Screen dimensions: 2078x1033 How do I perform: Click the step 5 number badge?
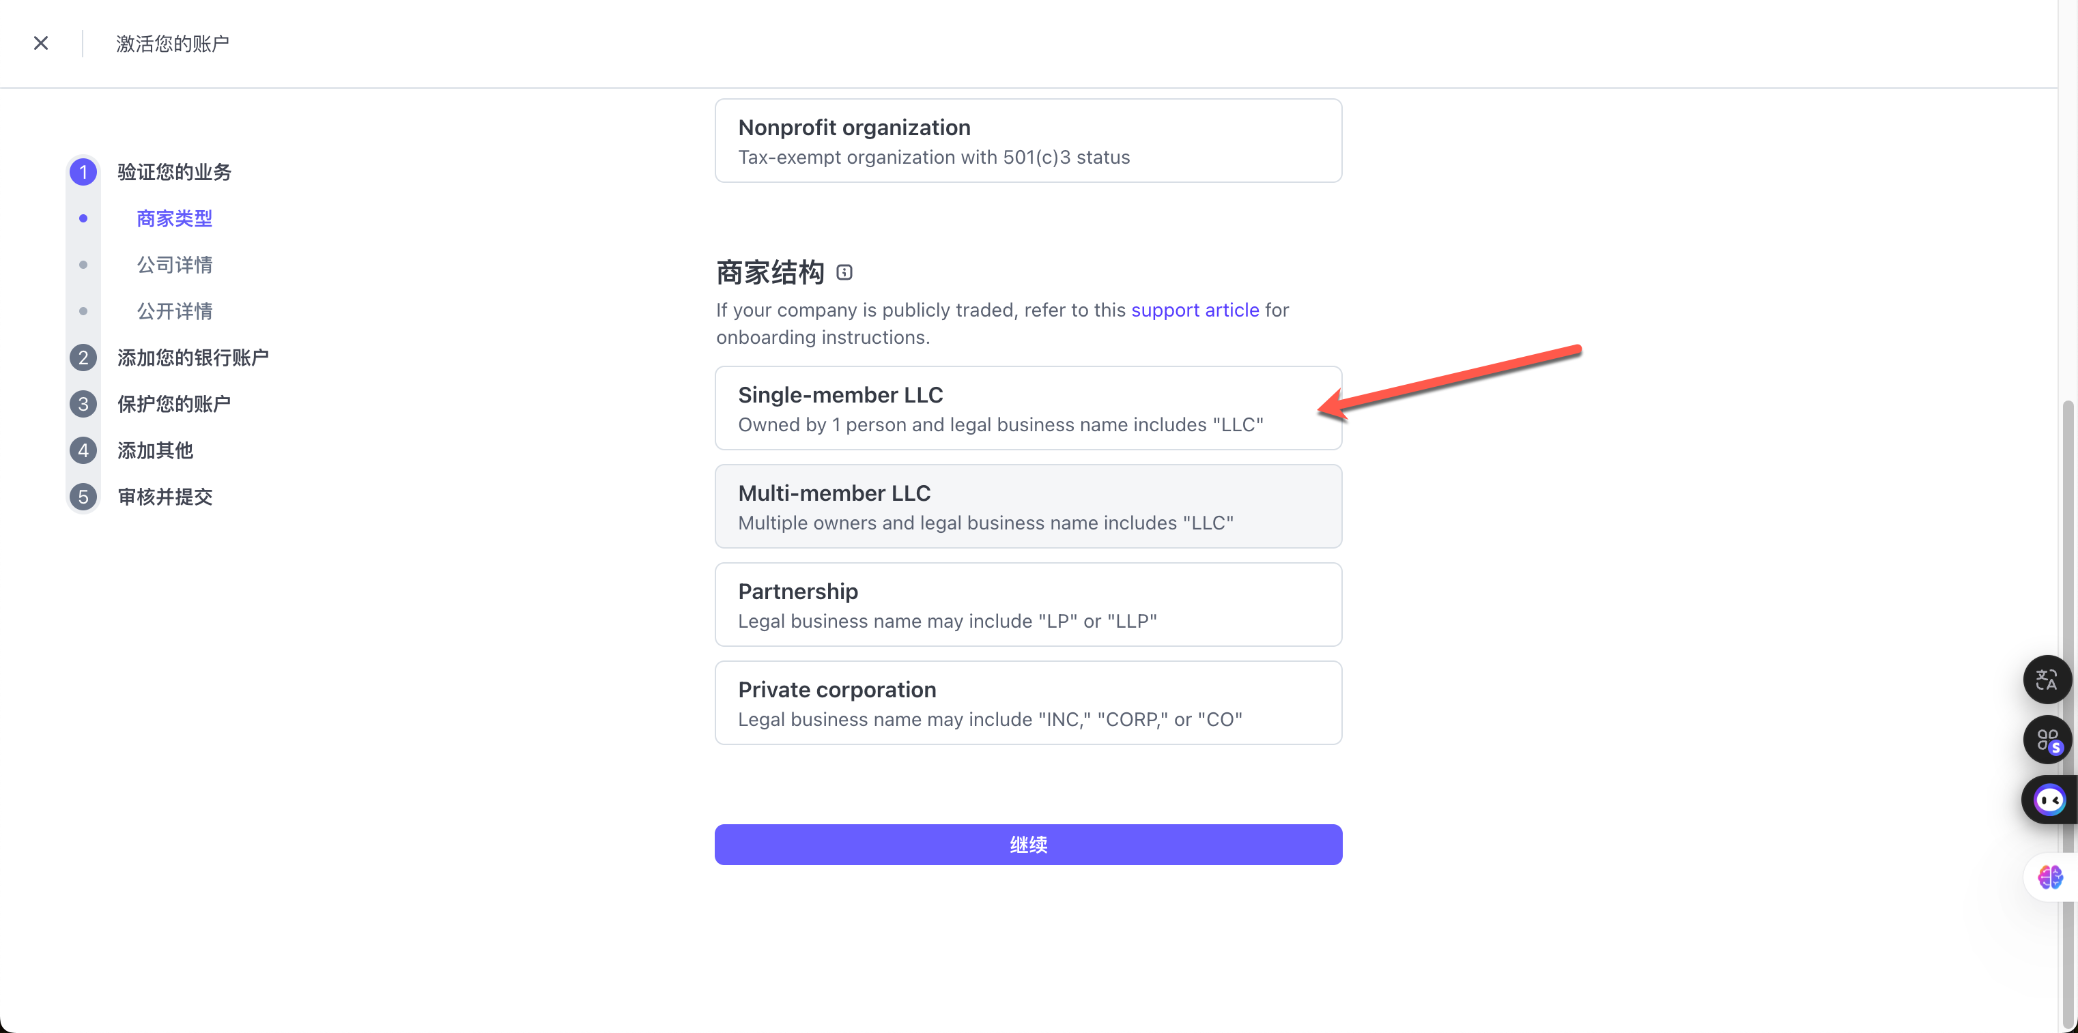pyautogui.click(x=83, y=497)
